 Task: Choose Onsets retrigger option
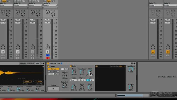pyautogui.click(x=51, y=74)
